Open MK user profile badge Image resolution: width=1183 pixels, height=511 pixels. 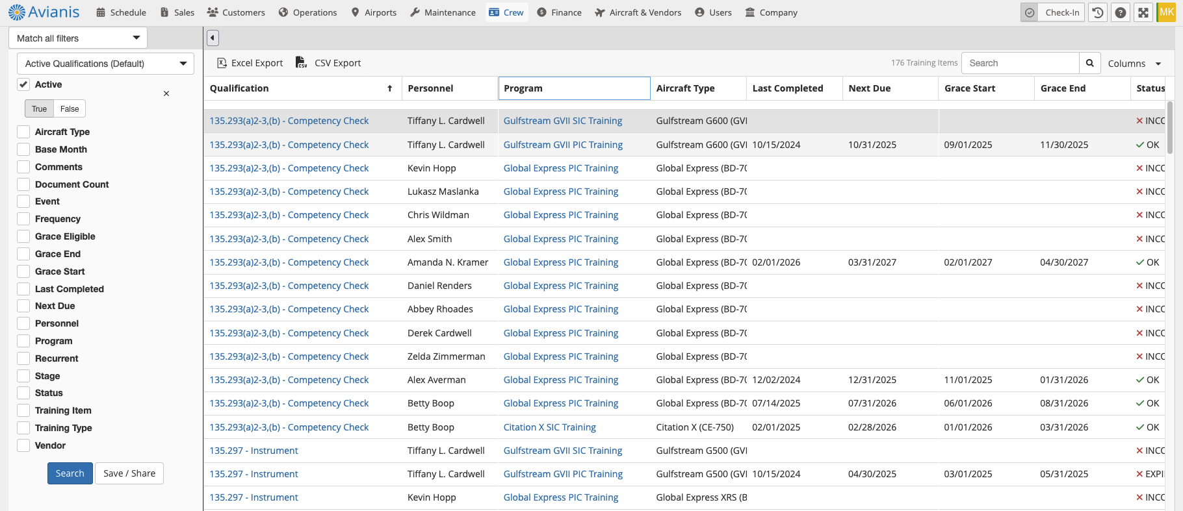point(1167,12)
